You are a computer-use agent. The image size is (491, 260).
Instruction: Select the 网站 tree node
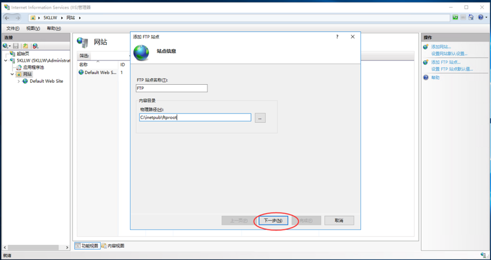click(28, 74)
